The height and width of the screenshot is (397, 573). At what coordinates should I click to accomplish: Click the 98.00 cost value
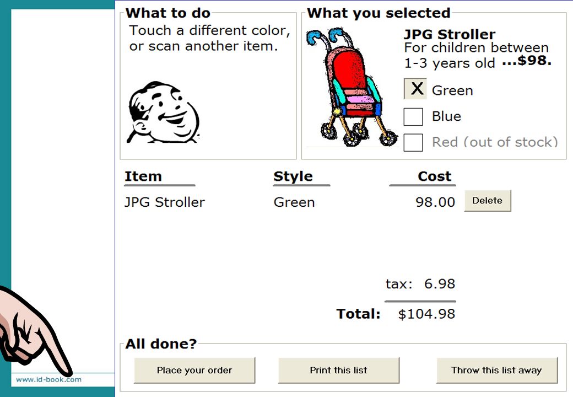click(x=435, y=202)
